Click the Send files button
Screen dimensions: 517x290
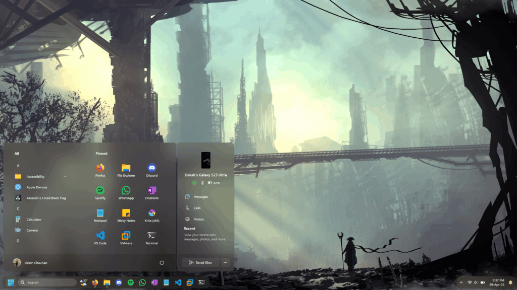tap(200, 262)
